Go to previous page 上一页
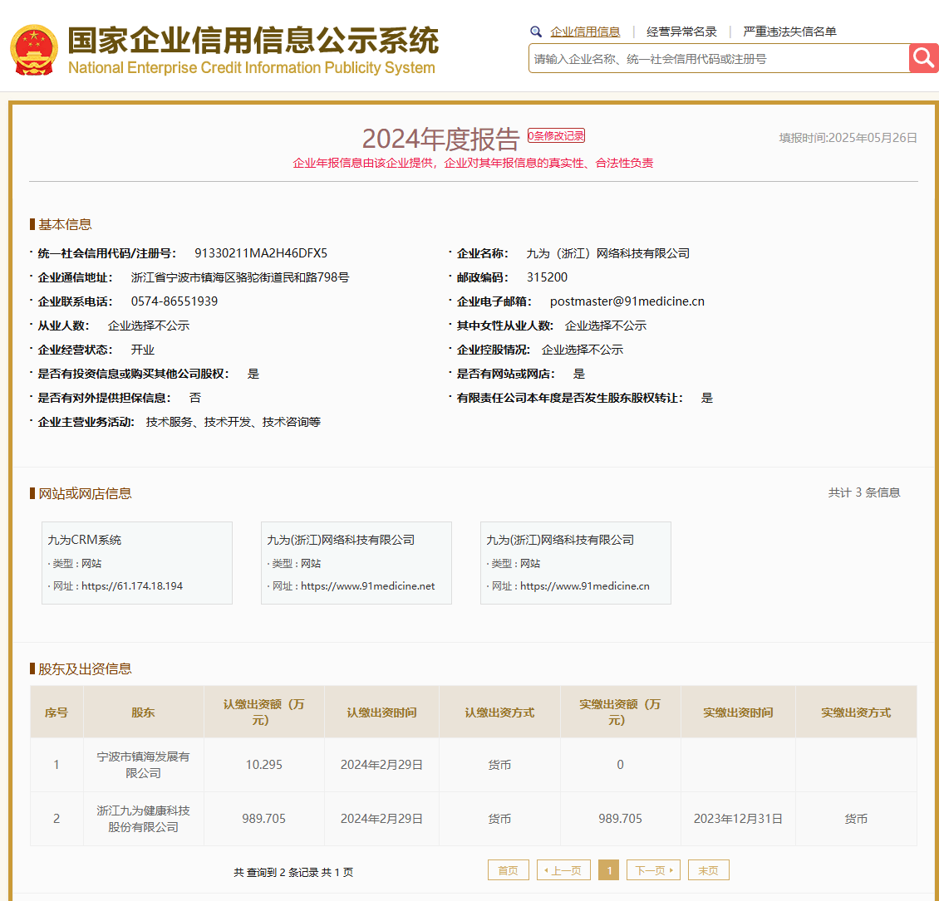 [x=563, y=870]
